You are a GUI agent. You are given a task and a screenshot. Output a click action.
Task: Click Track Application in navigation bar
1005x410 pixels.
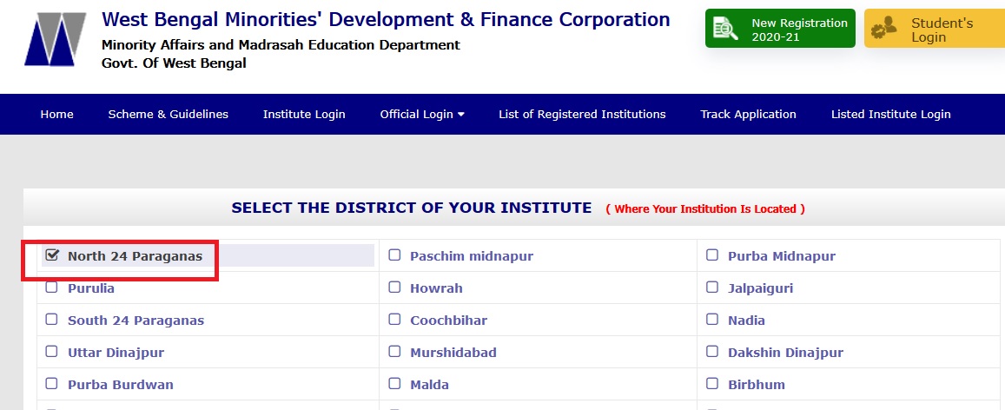coord(748,114)
